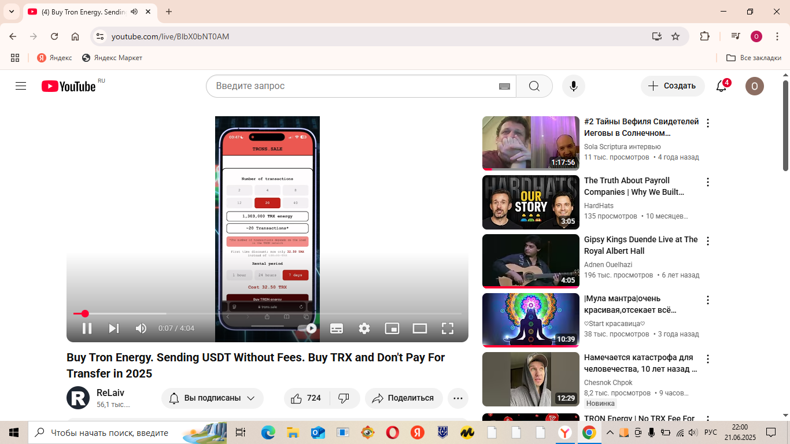Open options for 'Gipsy Kings Duende' video
790x444 pixels.
click(x=708, y=241)
